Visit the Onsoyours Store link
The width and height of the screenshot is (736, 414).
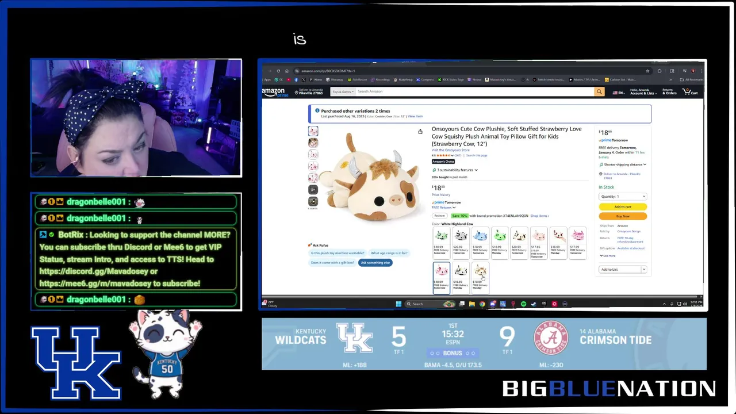point(451,150)
